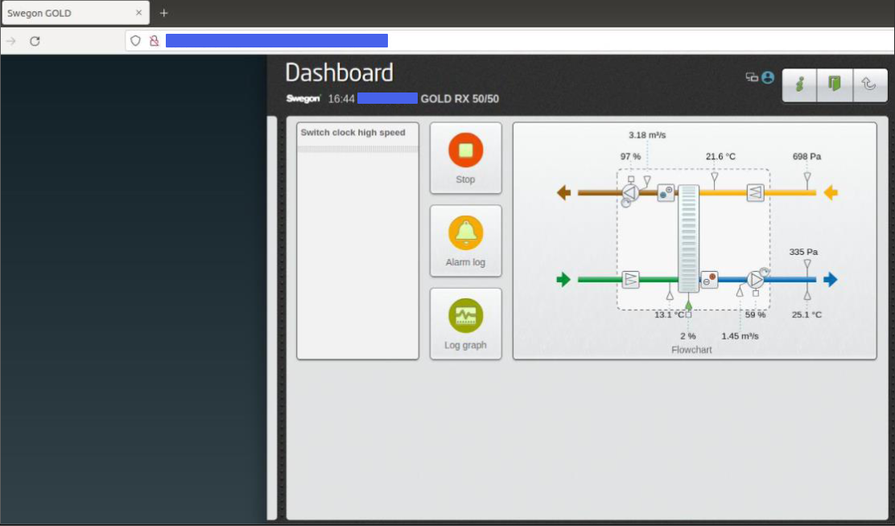Reload the page with browser refresh button

pos(35,41)
